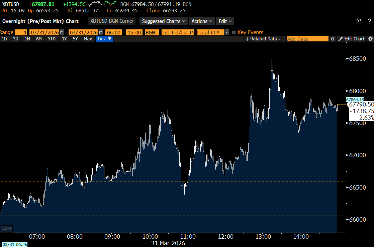Viewport: 374px width, 247px height.
Task: Select the 1D period tab
Action: pos(4,39)
